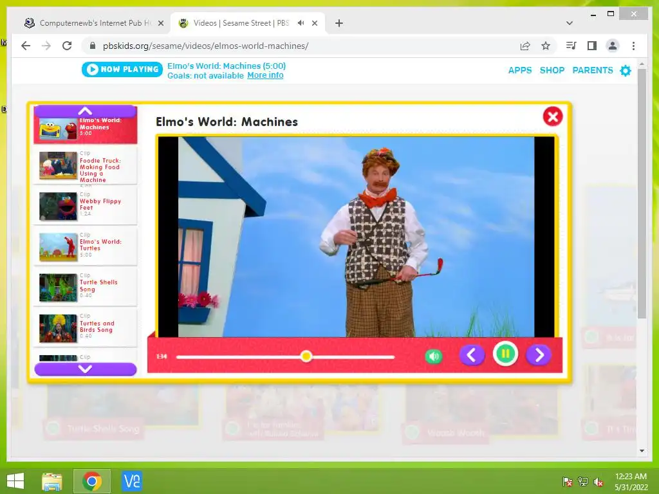Screen dimensions: 659x494
Task: Open tab search dropdown chevron
Action: 570,23
